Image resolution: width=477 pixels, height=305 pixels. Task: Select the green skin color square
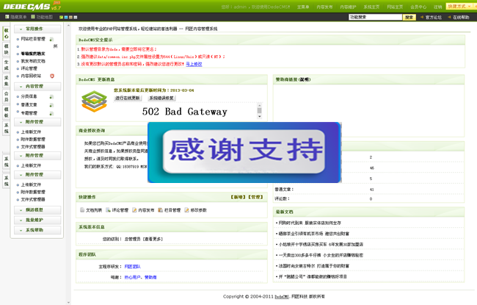coord(61,17)
